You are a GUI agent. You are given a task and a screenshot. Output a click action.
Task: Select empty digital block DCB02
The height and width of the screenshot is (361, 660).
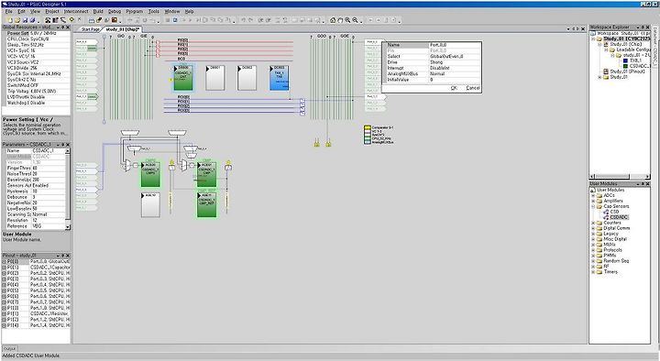point(247,77)
